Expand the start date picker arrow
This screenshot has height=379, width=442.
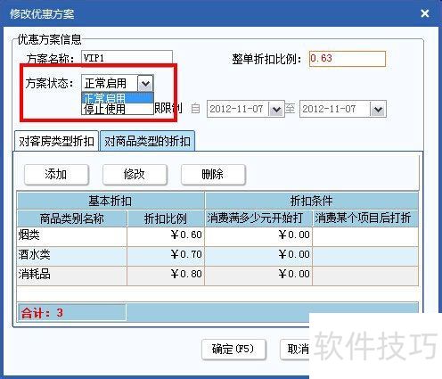pyautogui.click(x=276, y=109)
